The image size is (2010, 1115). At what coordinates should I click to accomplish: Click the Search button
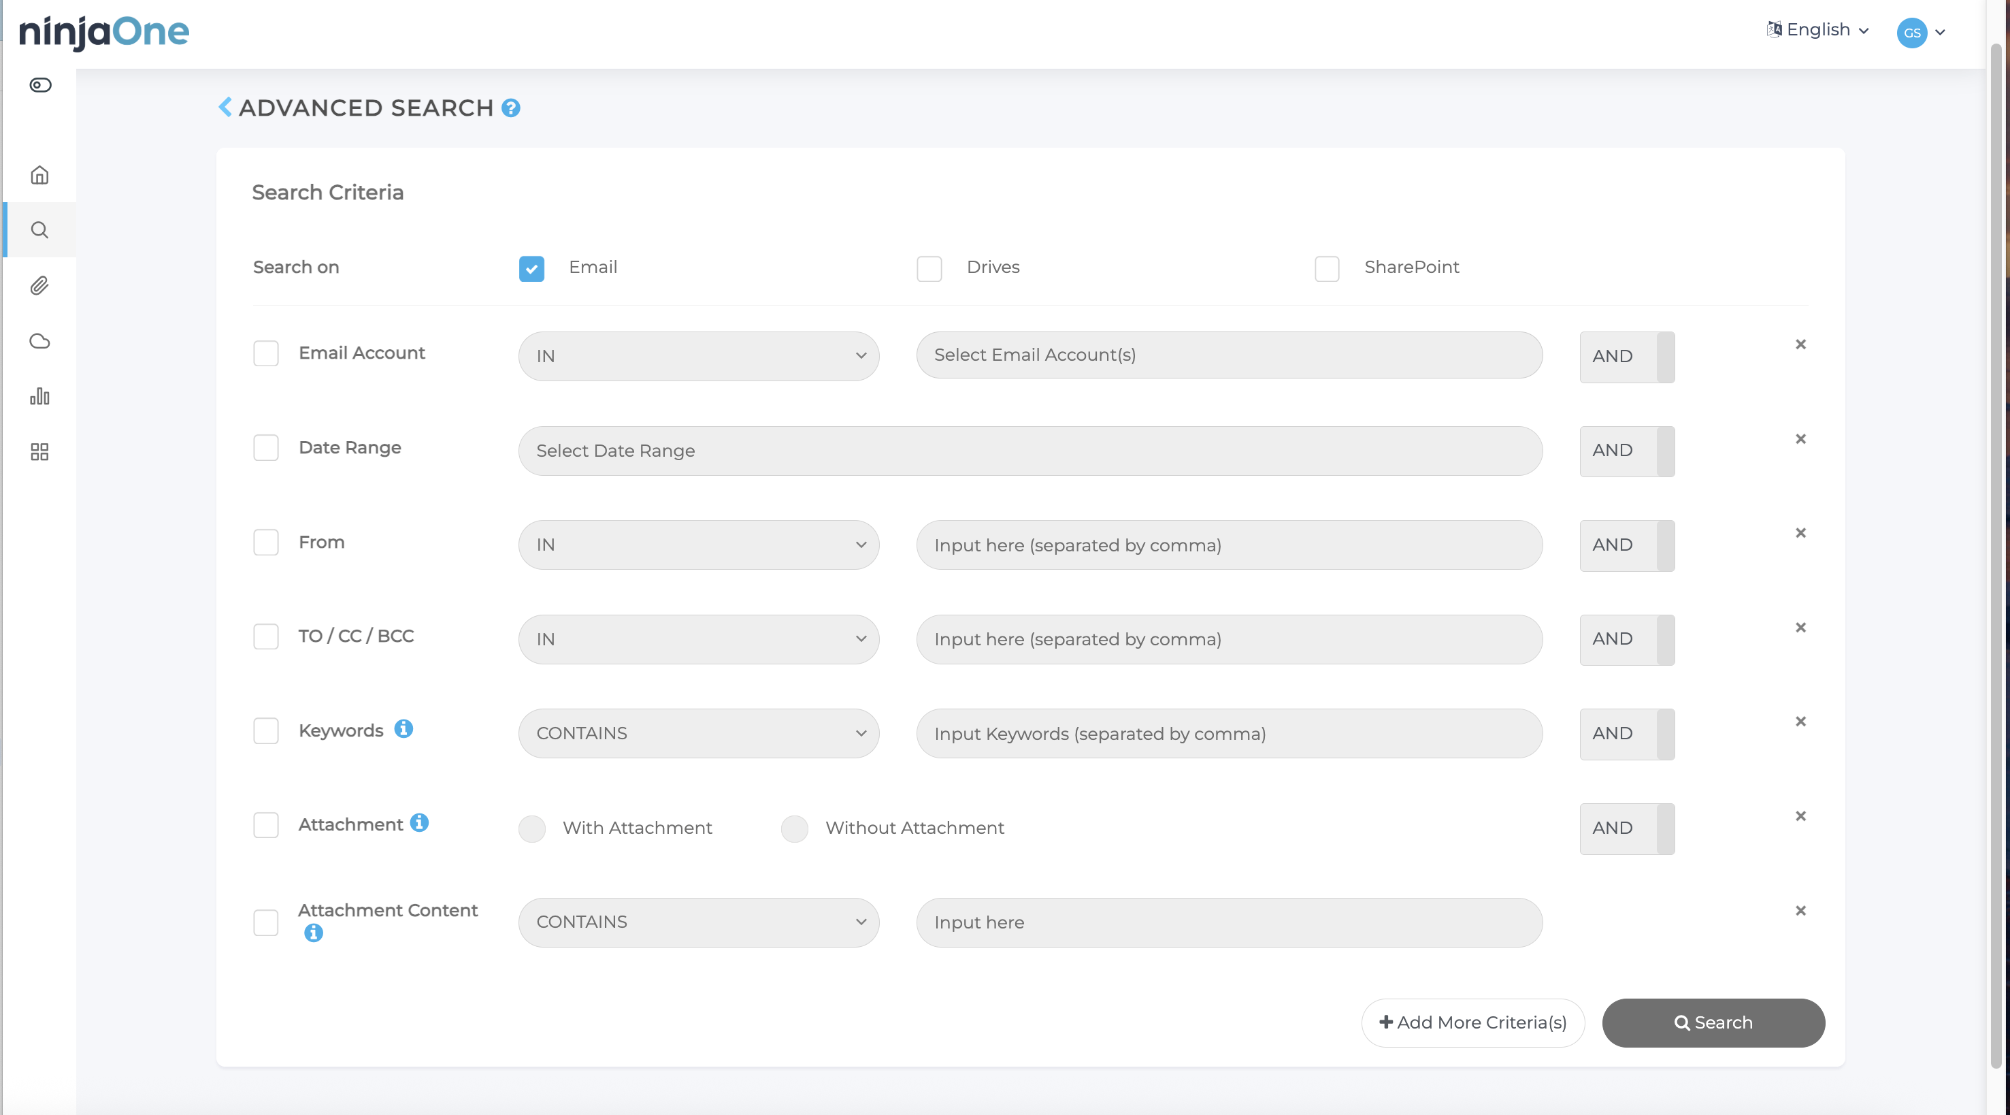point(1713,1023)
